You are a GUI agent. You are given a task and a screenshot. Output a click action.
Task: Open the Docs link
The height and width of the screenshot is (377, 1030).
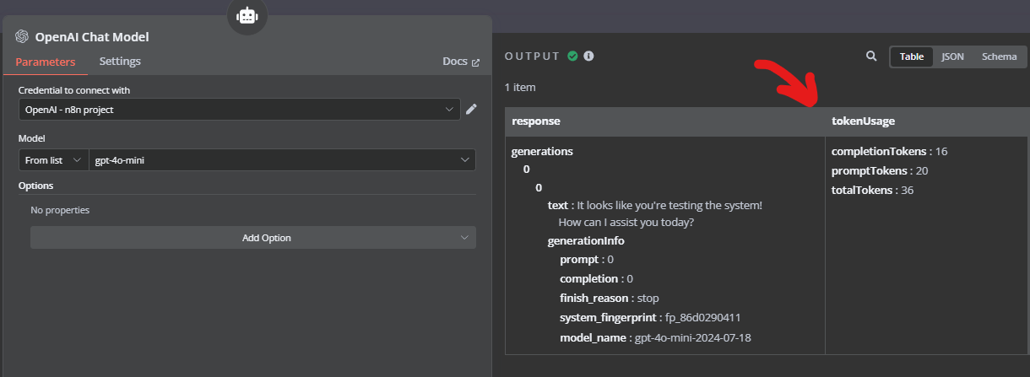pyautogui.click(x=460, y=62)
